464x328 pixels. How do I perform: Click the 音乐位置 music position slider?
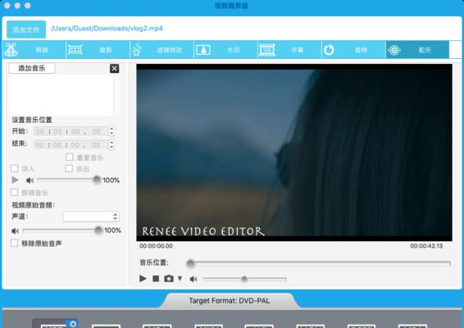pos(318,263)
